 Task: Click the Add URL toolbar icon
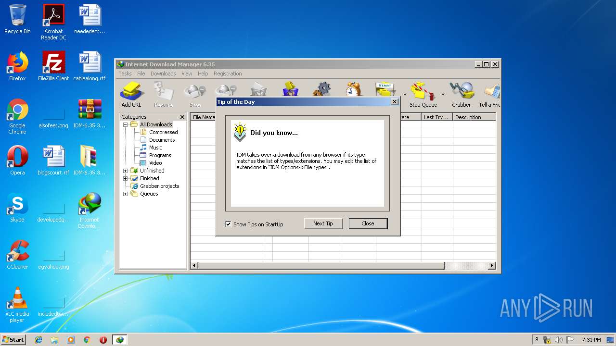(x=131, y=94)
